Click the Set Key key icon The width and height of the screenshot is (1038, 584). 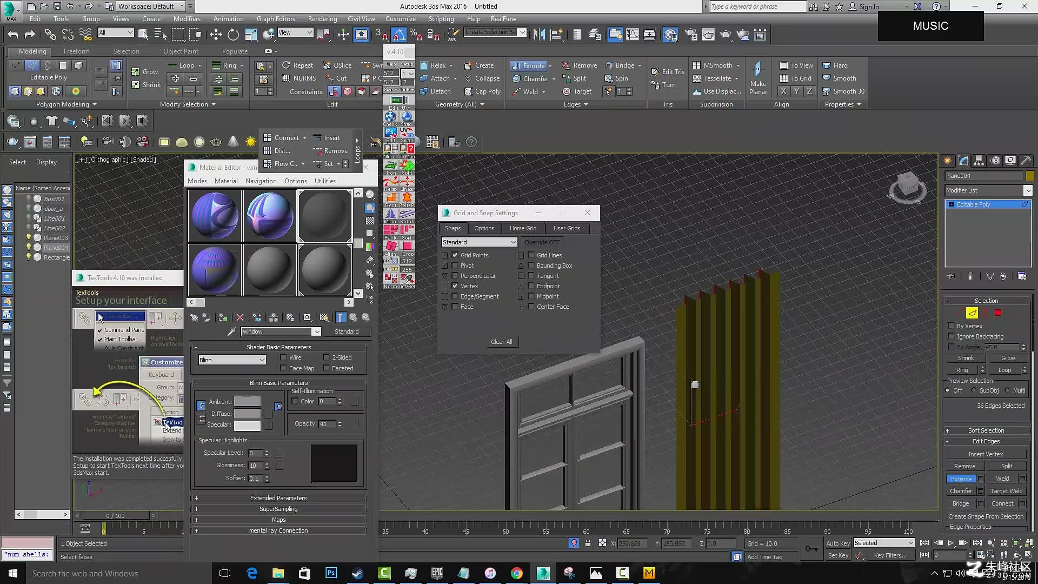coord(811,549)
